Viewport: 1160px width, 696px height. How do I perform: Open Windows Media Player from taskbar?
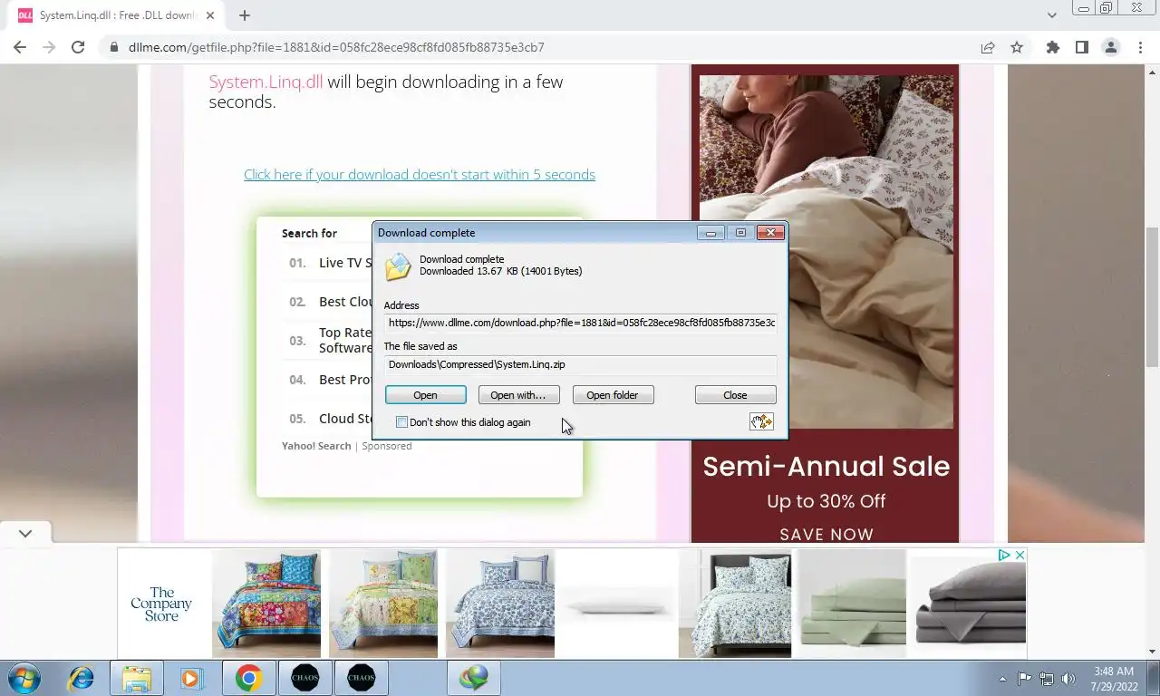coord(191,678)
